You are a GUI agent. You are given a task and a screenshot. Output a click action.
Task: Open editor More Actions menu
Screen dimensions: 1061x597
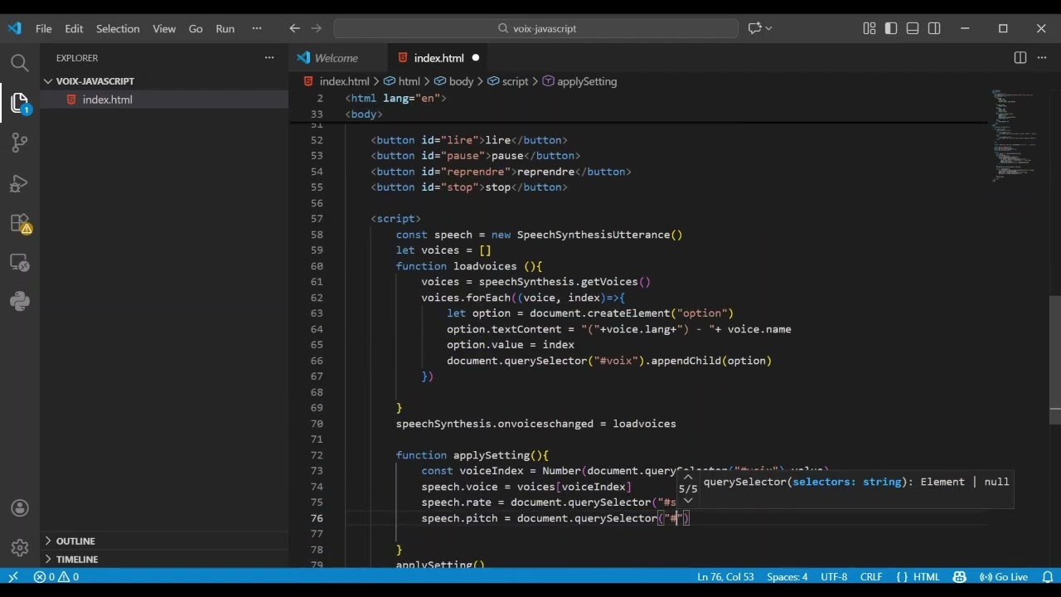[x=1042, y=58]
